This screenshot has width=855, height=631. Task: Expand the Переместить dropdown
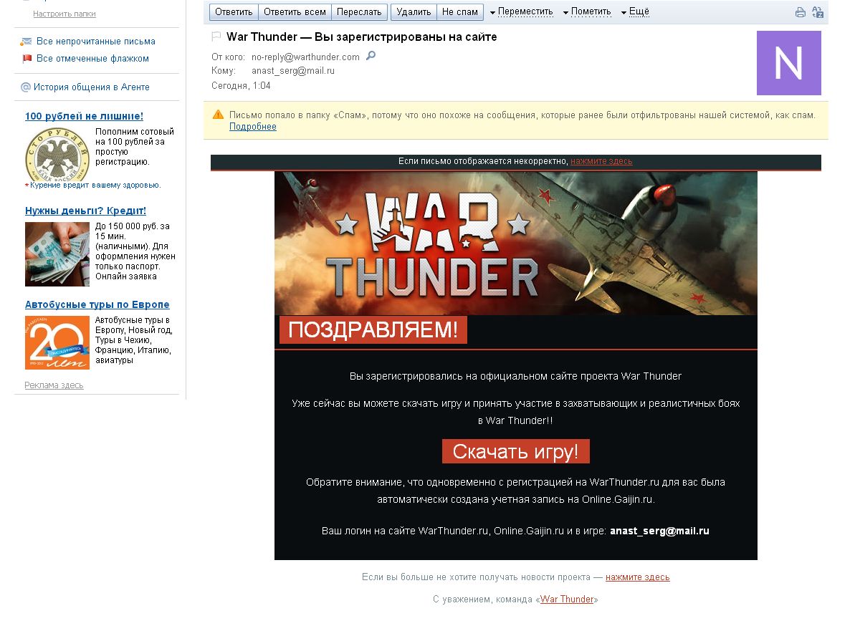coord(521,12)
